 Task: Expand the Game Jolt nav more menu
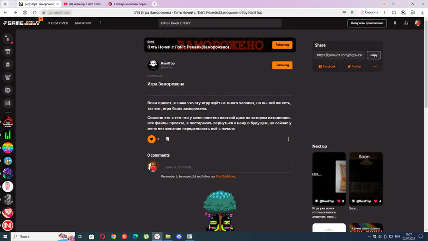[x=100, y=23]
